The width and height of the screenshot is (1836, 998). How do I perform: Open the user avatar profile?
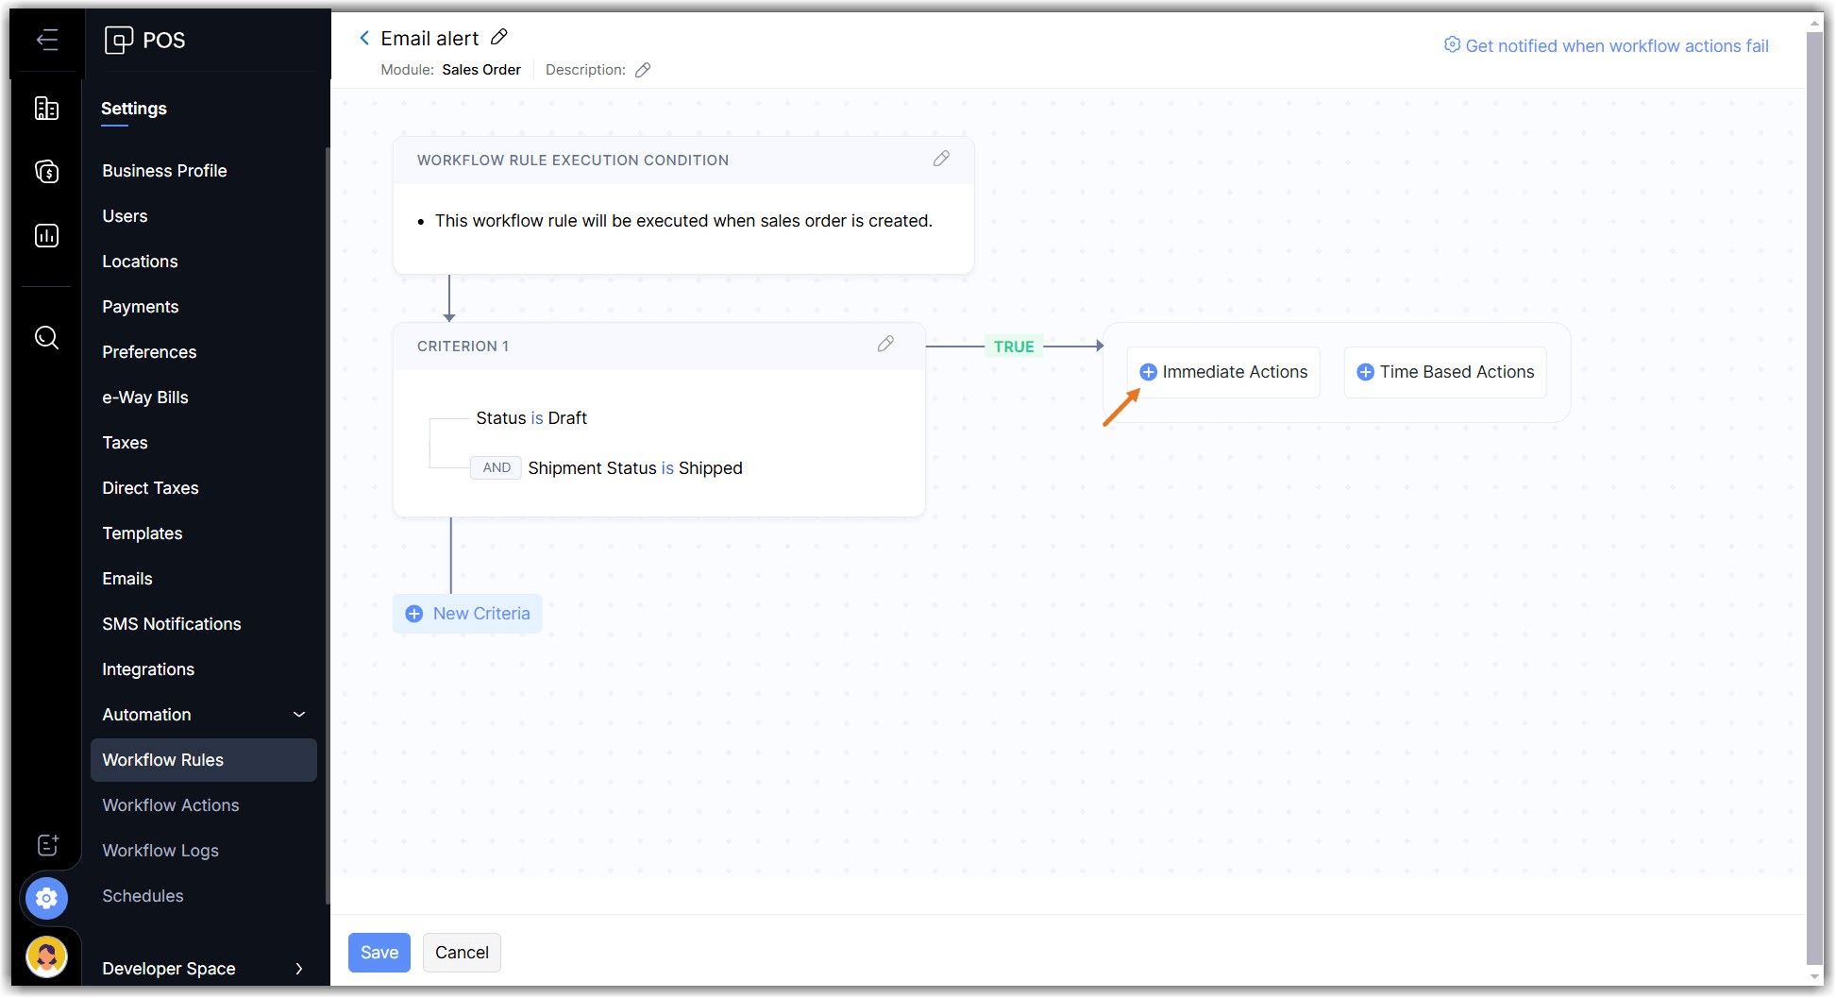(46, 956)
